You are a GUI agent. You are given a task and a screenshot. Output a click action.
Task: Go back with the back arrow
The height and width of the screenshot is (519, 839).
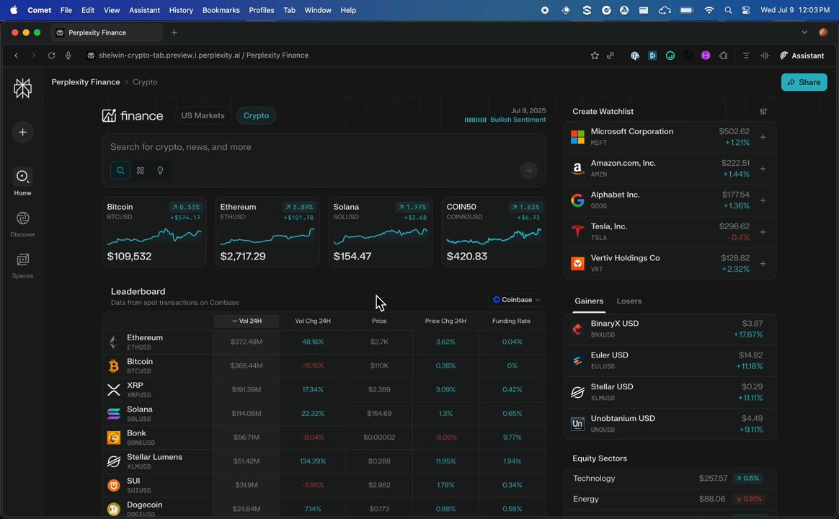click(x=16, y=56)
